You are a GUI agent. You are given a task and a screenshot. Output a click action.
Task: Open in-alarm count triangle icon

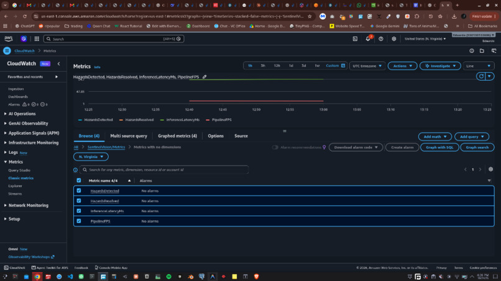25,104
